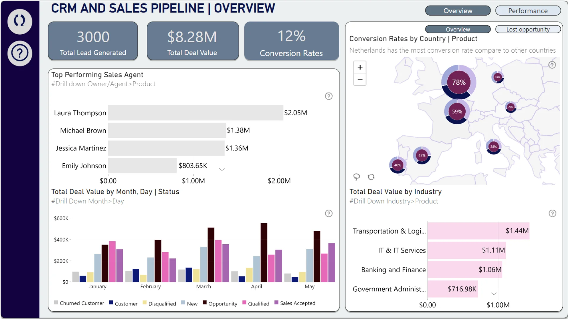Image resolution: width=568 pixels, height=319 pixels.
Task: Click the '#Drill down Owner/Agent>Product' subtitle
Action: 103,84
